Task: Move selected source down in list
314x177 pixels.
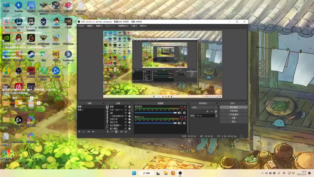Action: click(x=126, y=132)
